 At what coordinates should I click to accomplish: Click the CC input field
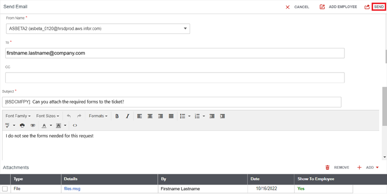click(x=175, y=77)
